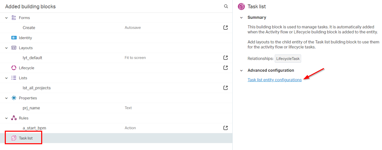
Task: Collapse the Rules group
Action: pyautogui.click(x=7, y=118)
